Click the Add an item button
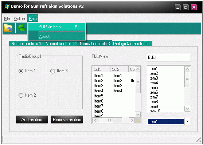 32,119
